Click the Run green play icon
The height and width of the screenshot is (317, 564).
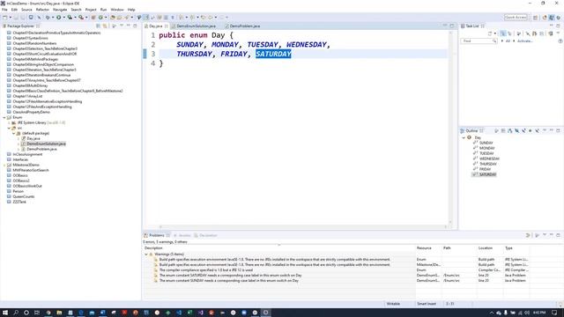pyautogui.click(x=59, y=18)
